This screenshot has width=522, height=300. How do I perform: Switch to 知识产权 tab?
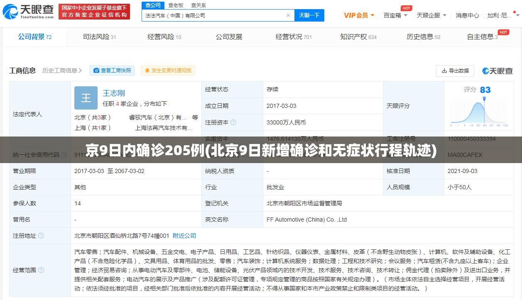click(358, 37)
